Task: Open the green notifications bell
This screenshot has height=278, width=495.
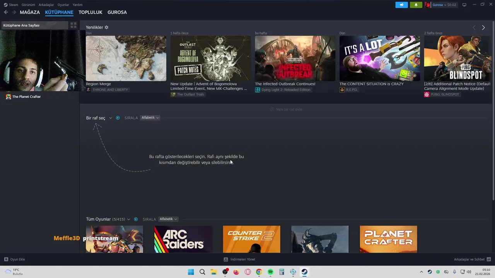Action: click(416, 5)
